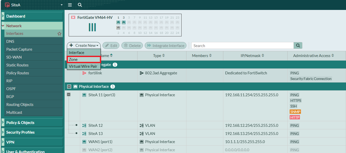Select BGP in the Network menu
This screenshot has height=153, width=346.
tap(34, 97)
